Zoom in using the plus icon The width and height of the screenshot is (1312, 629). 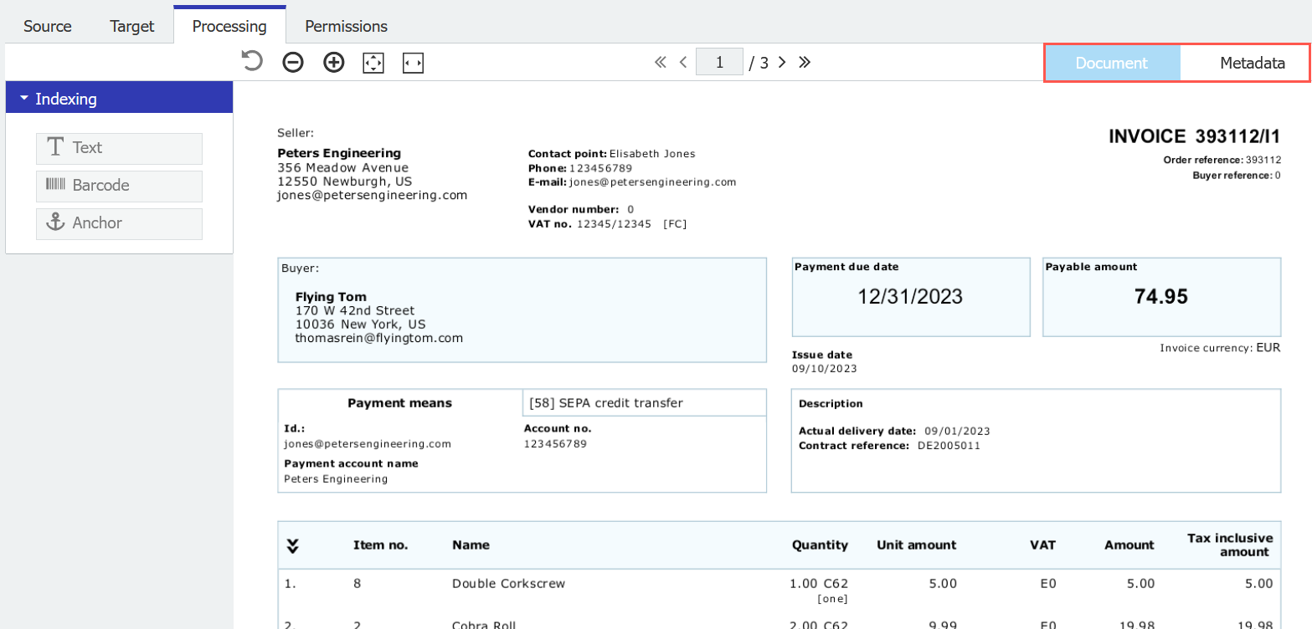click(x=333, y=61)
